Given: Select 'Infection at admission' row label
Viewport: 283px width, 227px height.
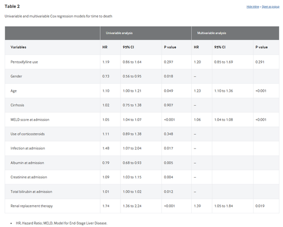Looking at the screenshot, I should coord(28,148).
